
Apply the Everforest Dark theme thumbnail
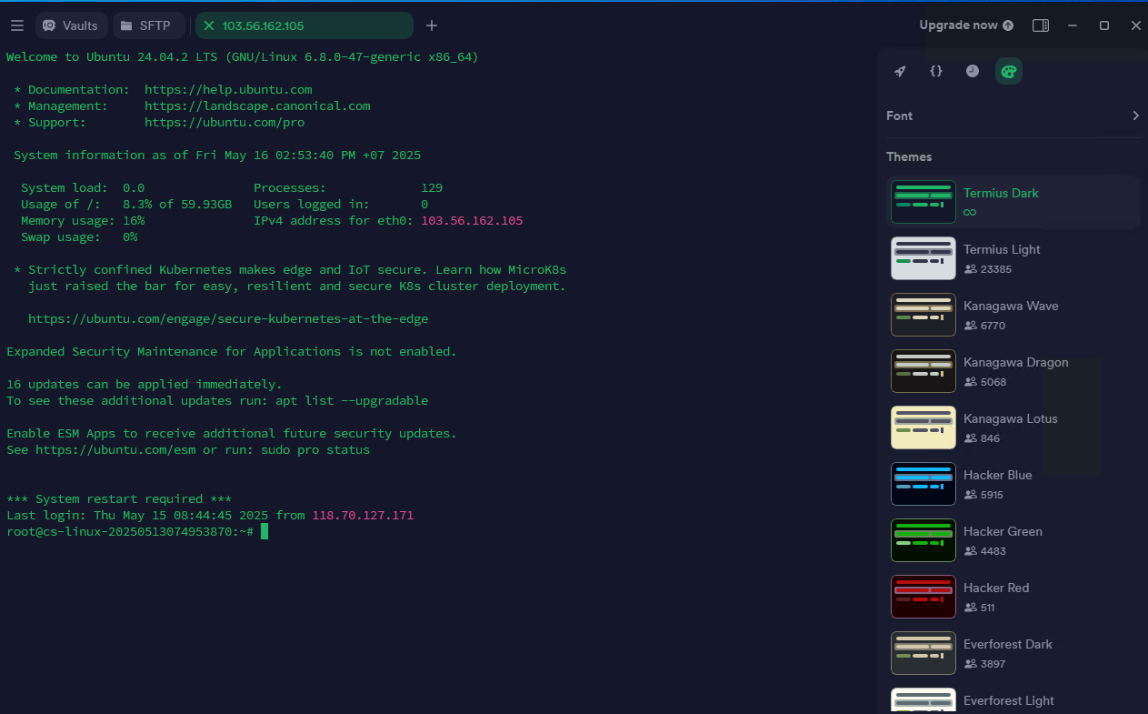pos(923,653)
